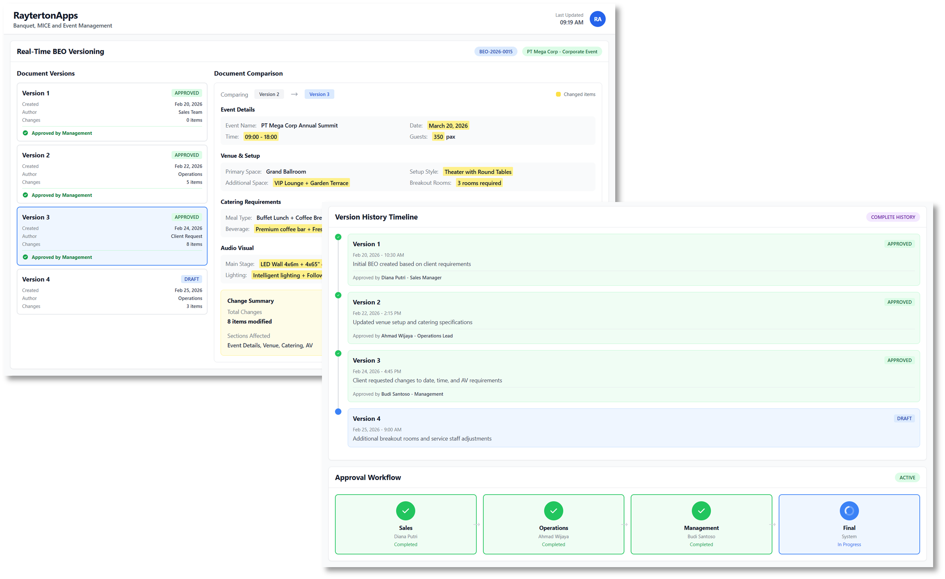Image resolution: width=945 pixels, height=579 pixels.
Task: Open the Version 2 comparison selector
Action: [269, 94]
